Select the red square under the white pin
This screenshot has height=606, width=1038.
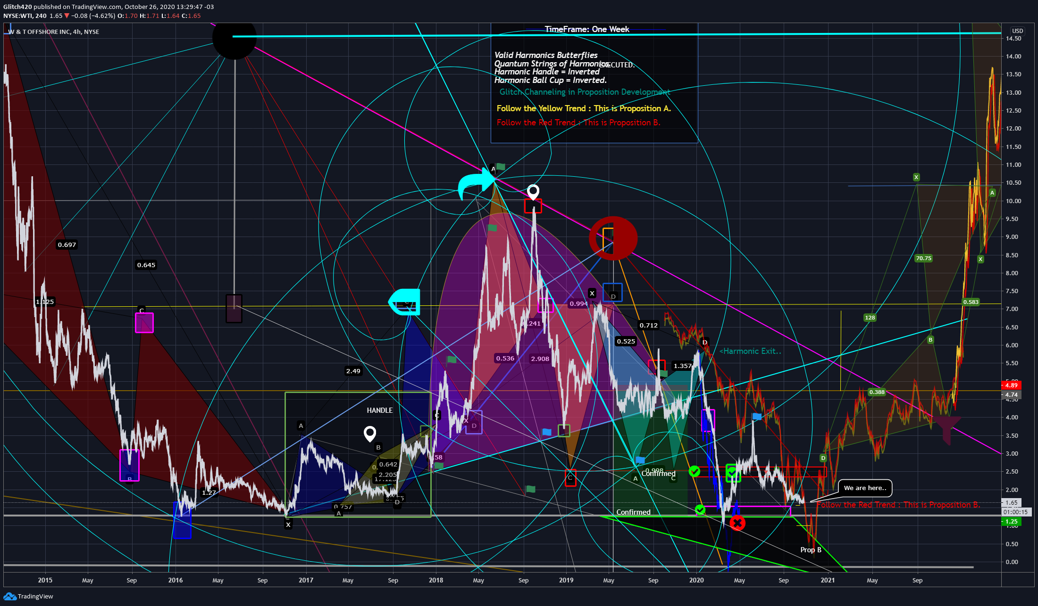(x=533, y=206)
